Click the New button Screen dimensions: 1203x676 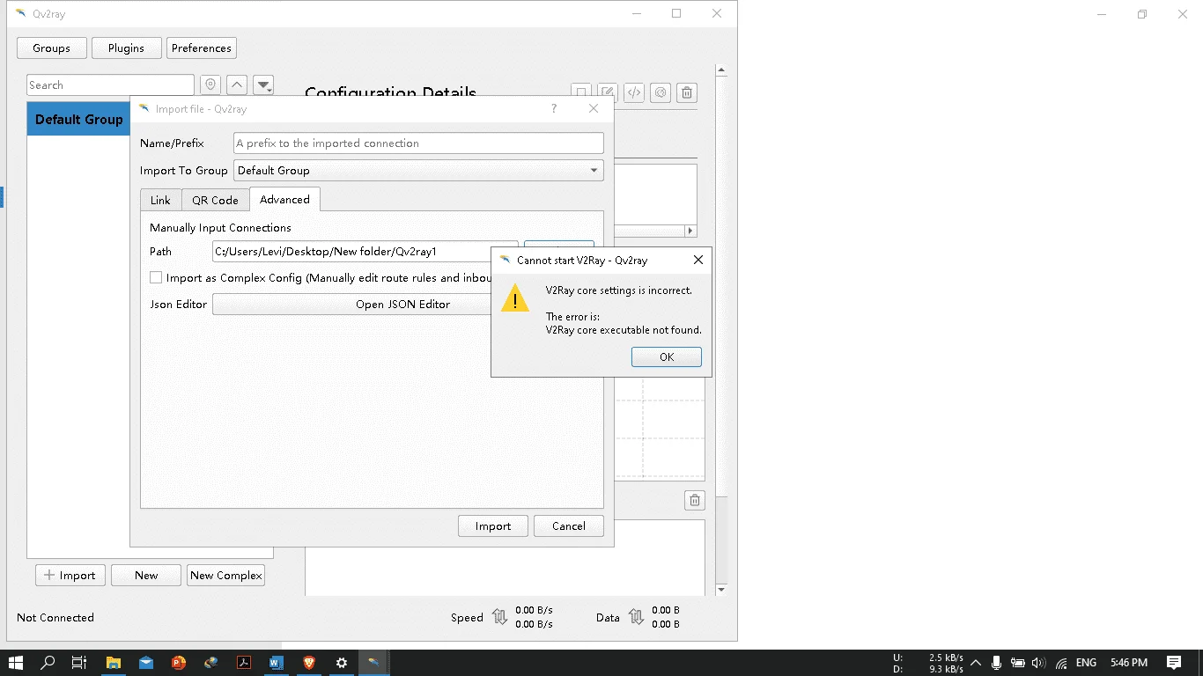pyautogui.click(x=146, y=576)
